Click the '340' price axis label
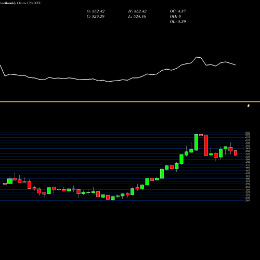The width and height of the screenshot is (260, 260). pyautogui.click(x=248, y=189)
